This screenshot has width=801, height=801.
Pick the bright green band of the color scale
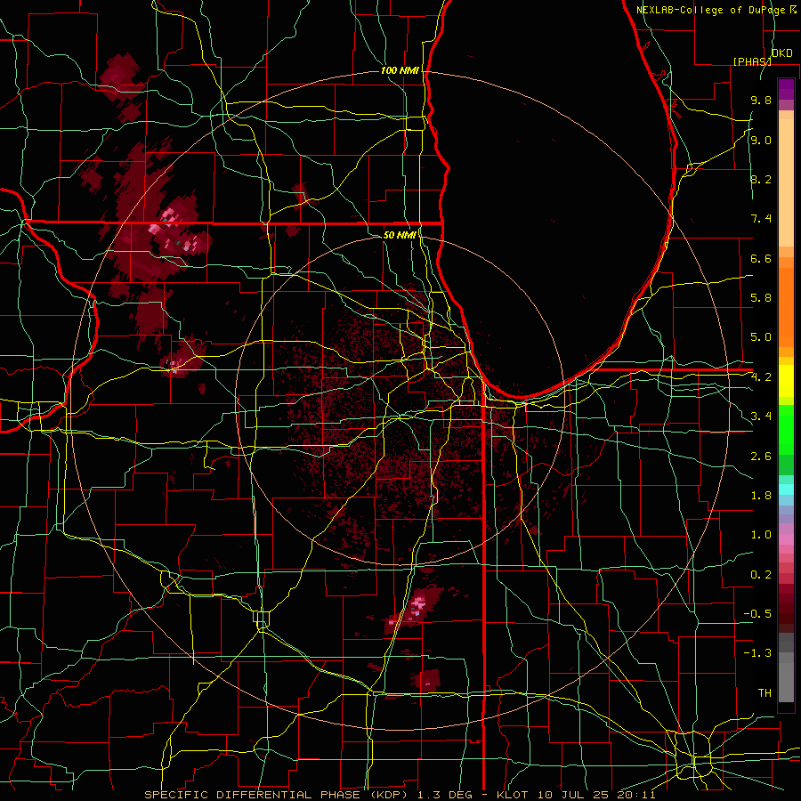coord(786,428)
